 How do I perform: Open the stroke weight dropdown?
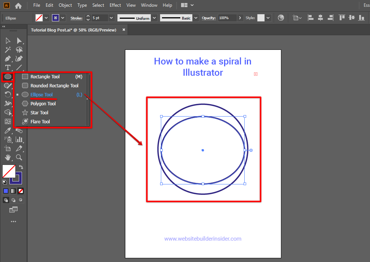[x=111, y=18]
